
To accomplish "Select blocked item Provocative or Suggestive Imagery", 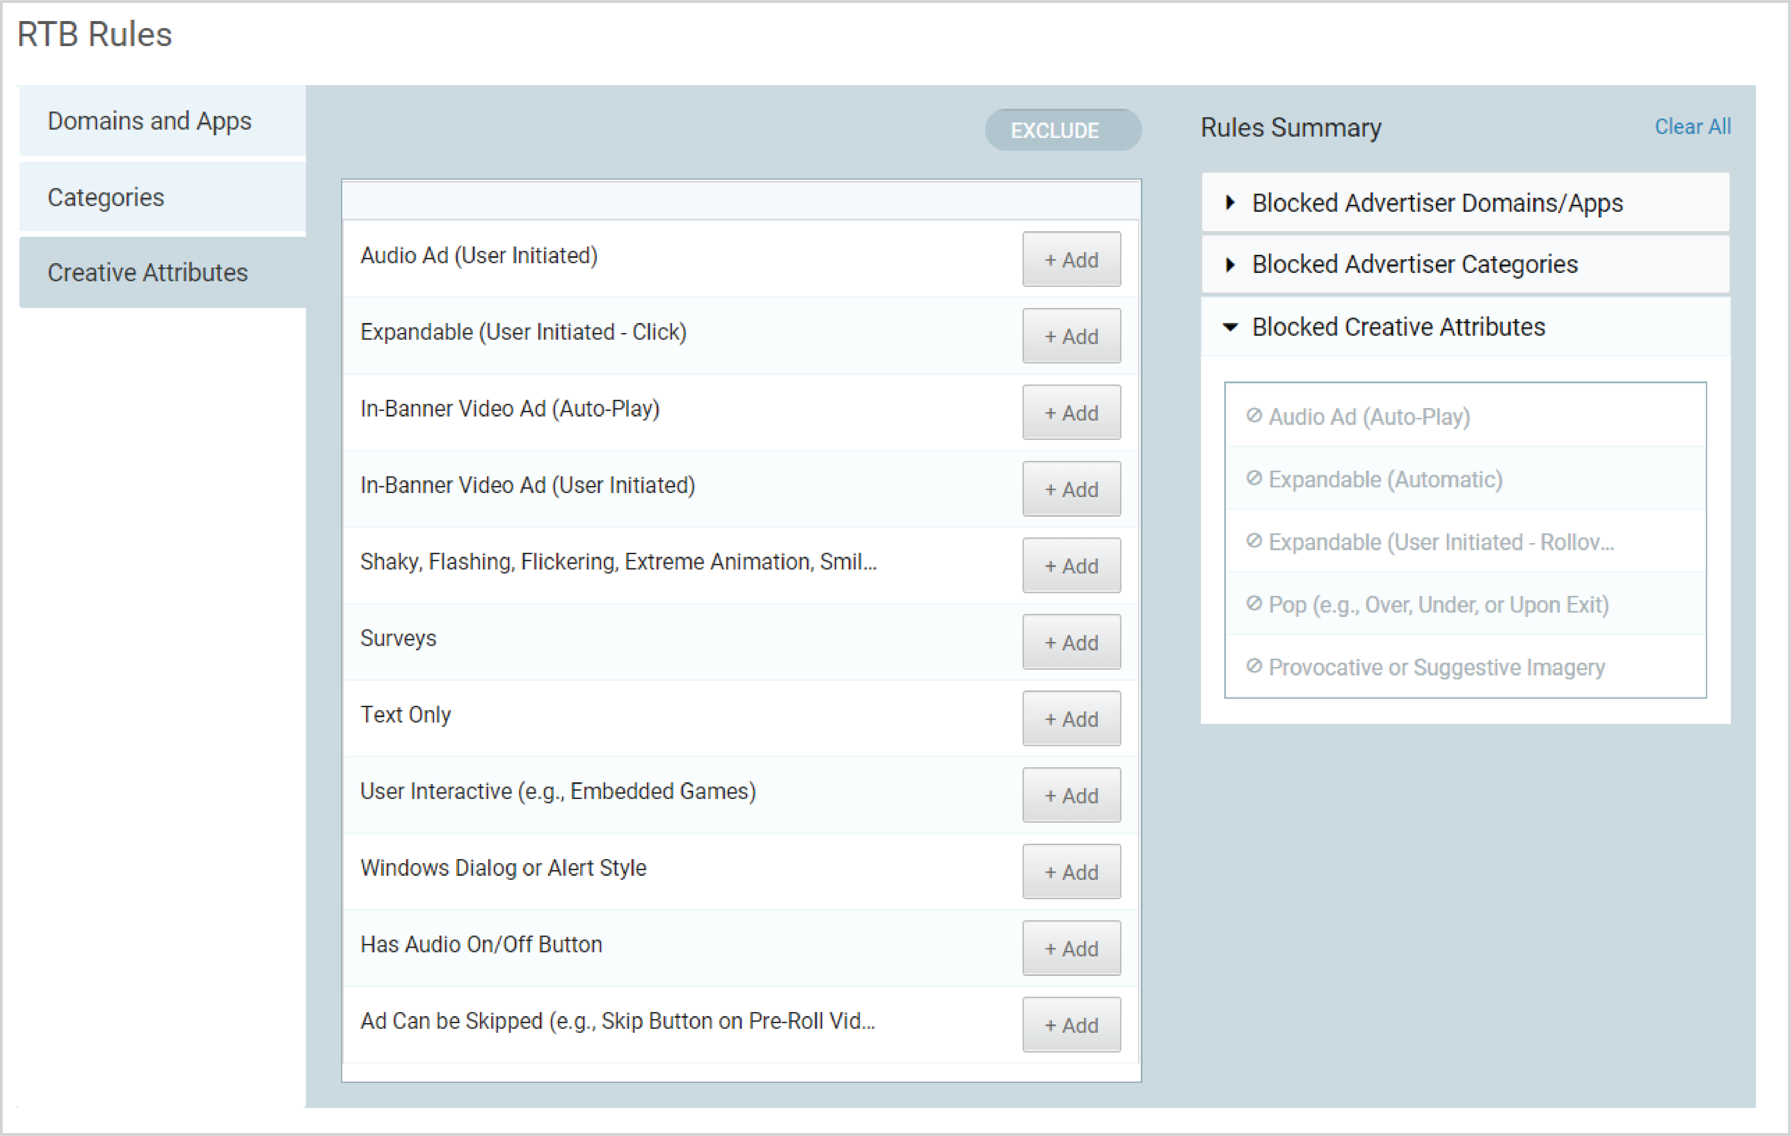I will pyautogui.click(x=1437, y=667).
